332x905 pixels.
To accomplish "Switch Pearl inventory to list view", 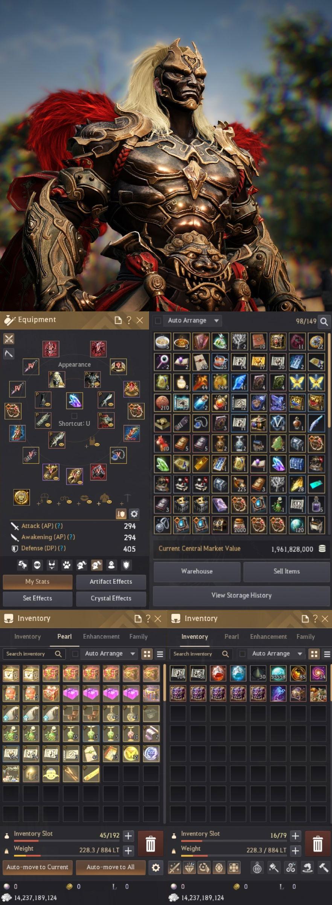I will click(x=160, y=654).
